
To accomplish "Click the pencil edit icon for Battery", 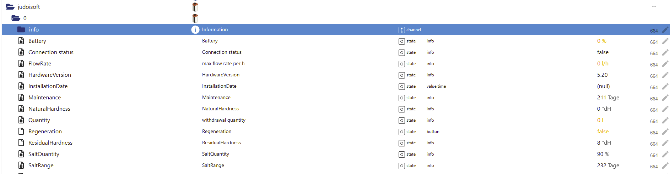I will pyautogui.click(x=665, y=41).
